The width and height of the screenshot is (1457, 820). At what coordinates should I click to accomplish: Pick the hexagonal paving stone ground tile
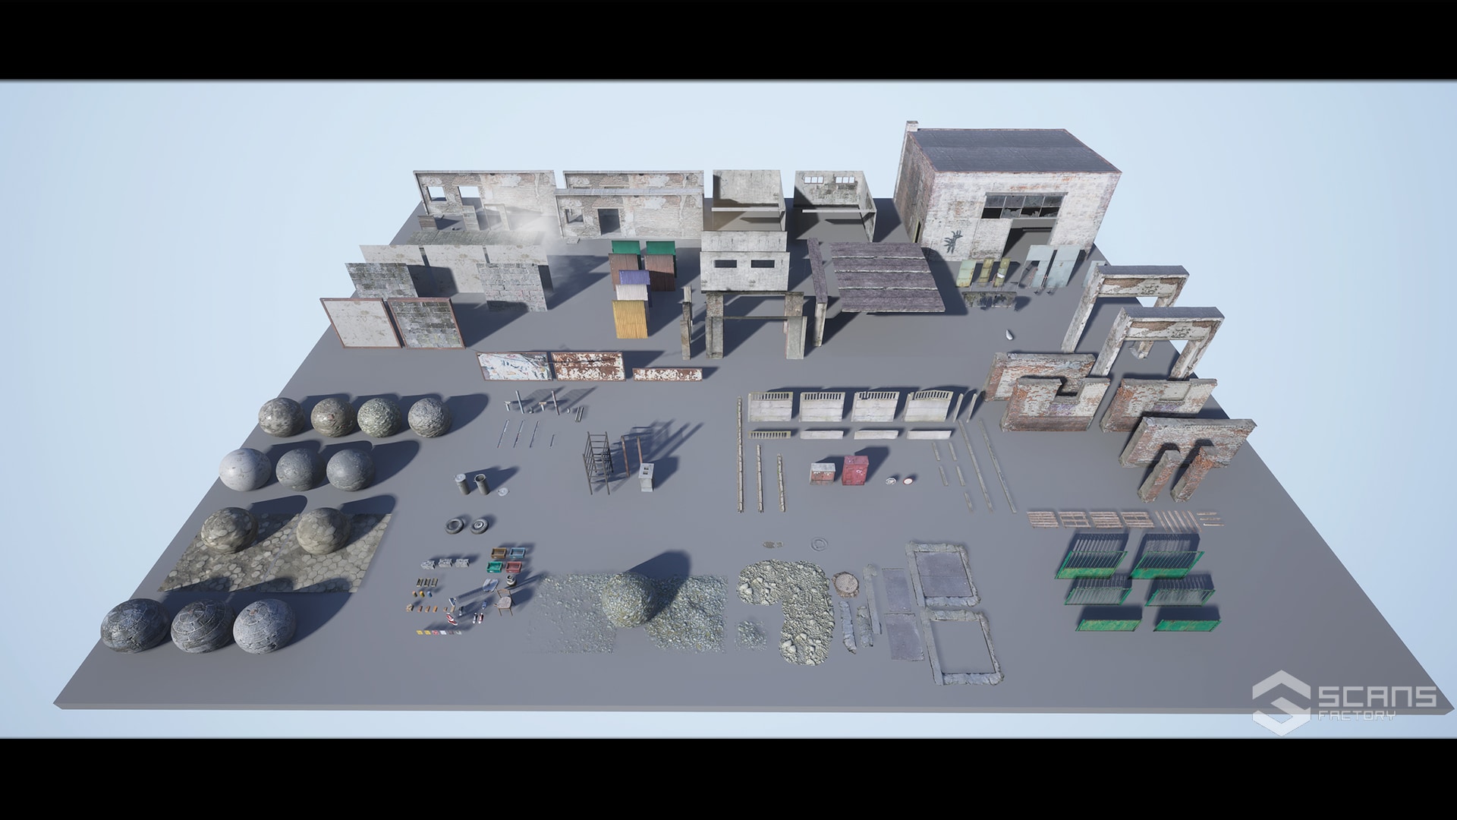[277, 554]
